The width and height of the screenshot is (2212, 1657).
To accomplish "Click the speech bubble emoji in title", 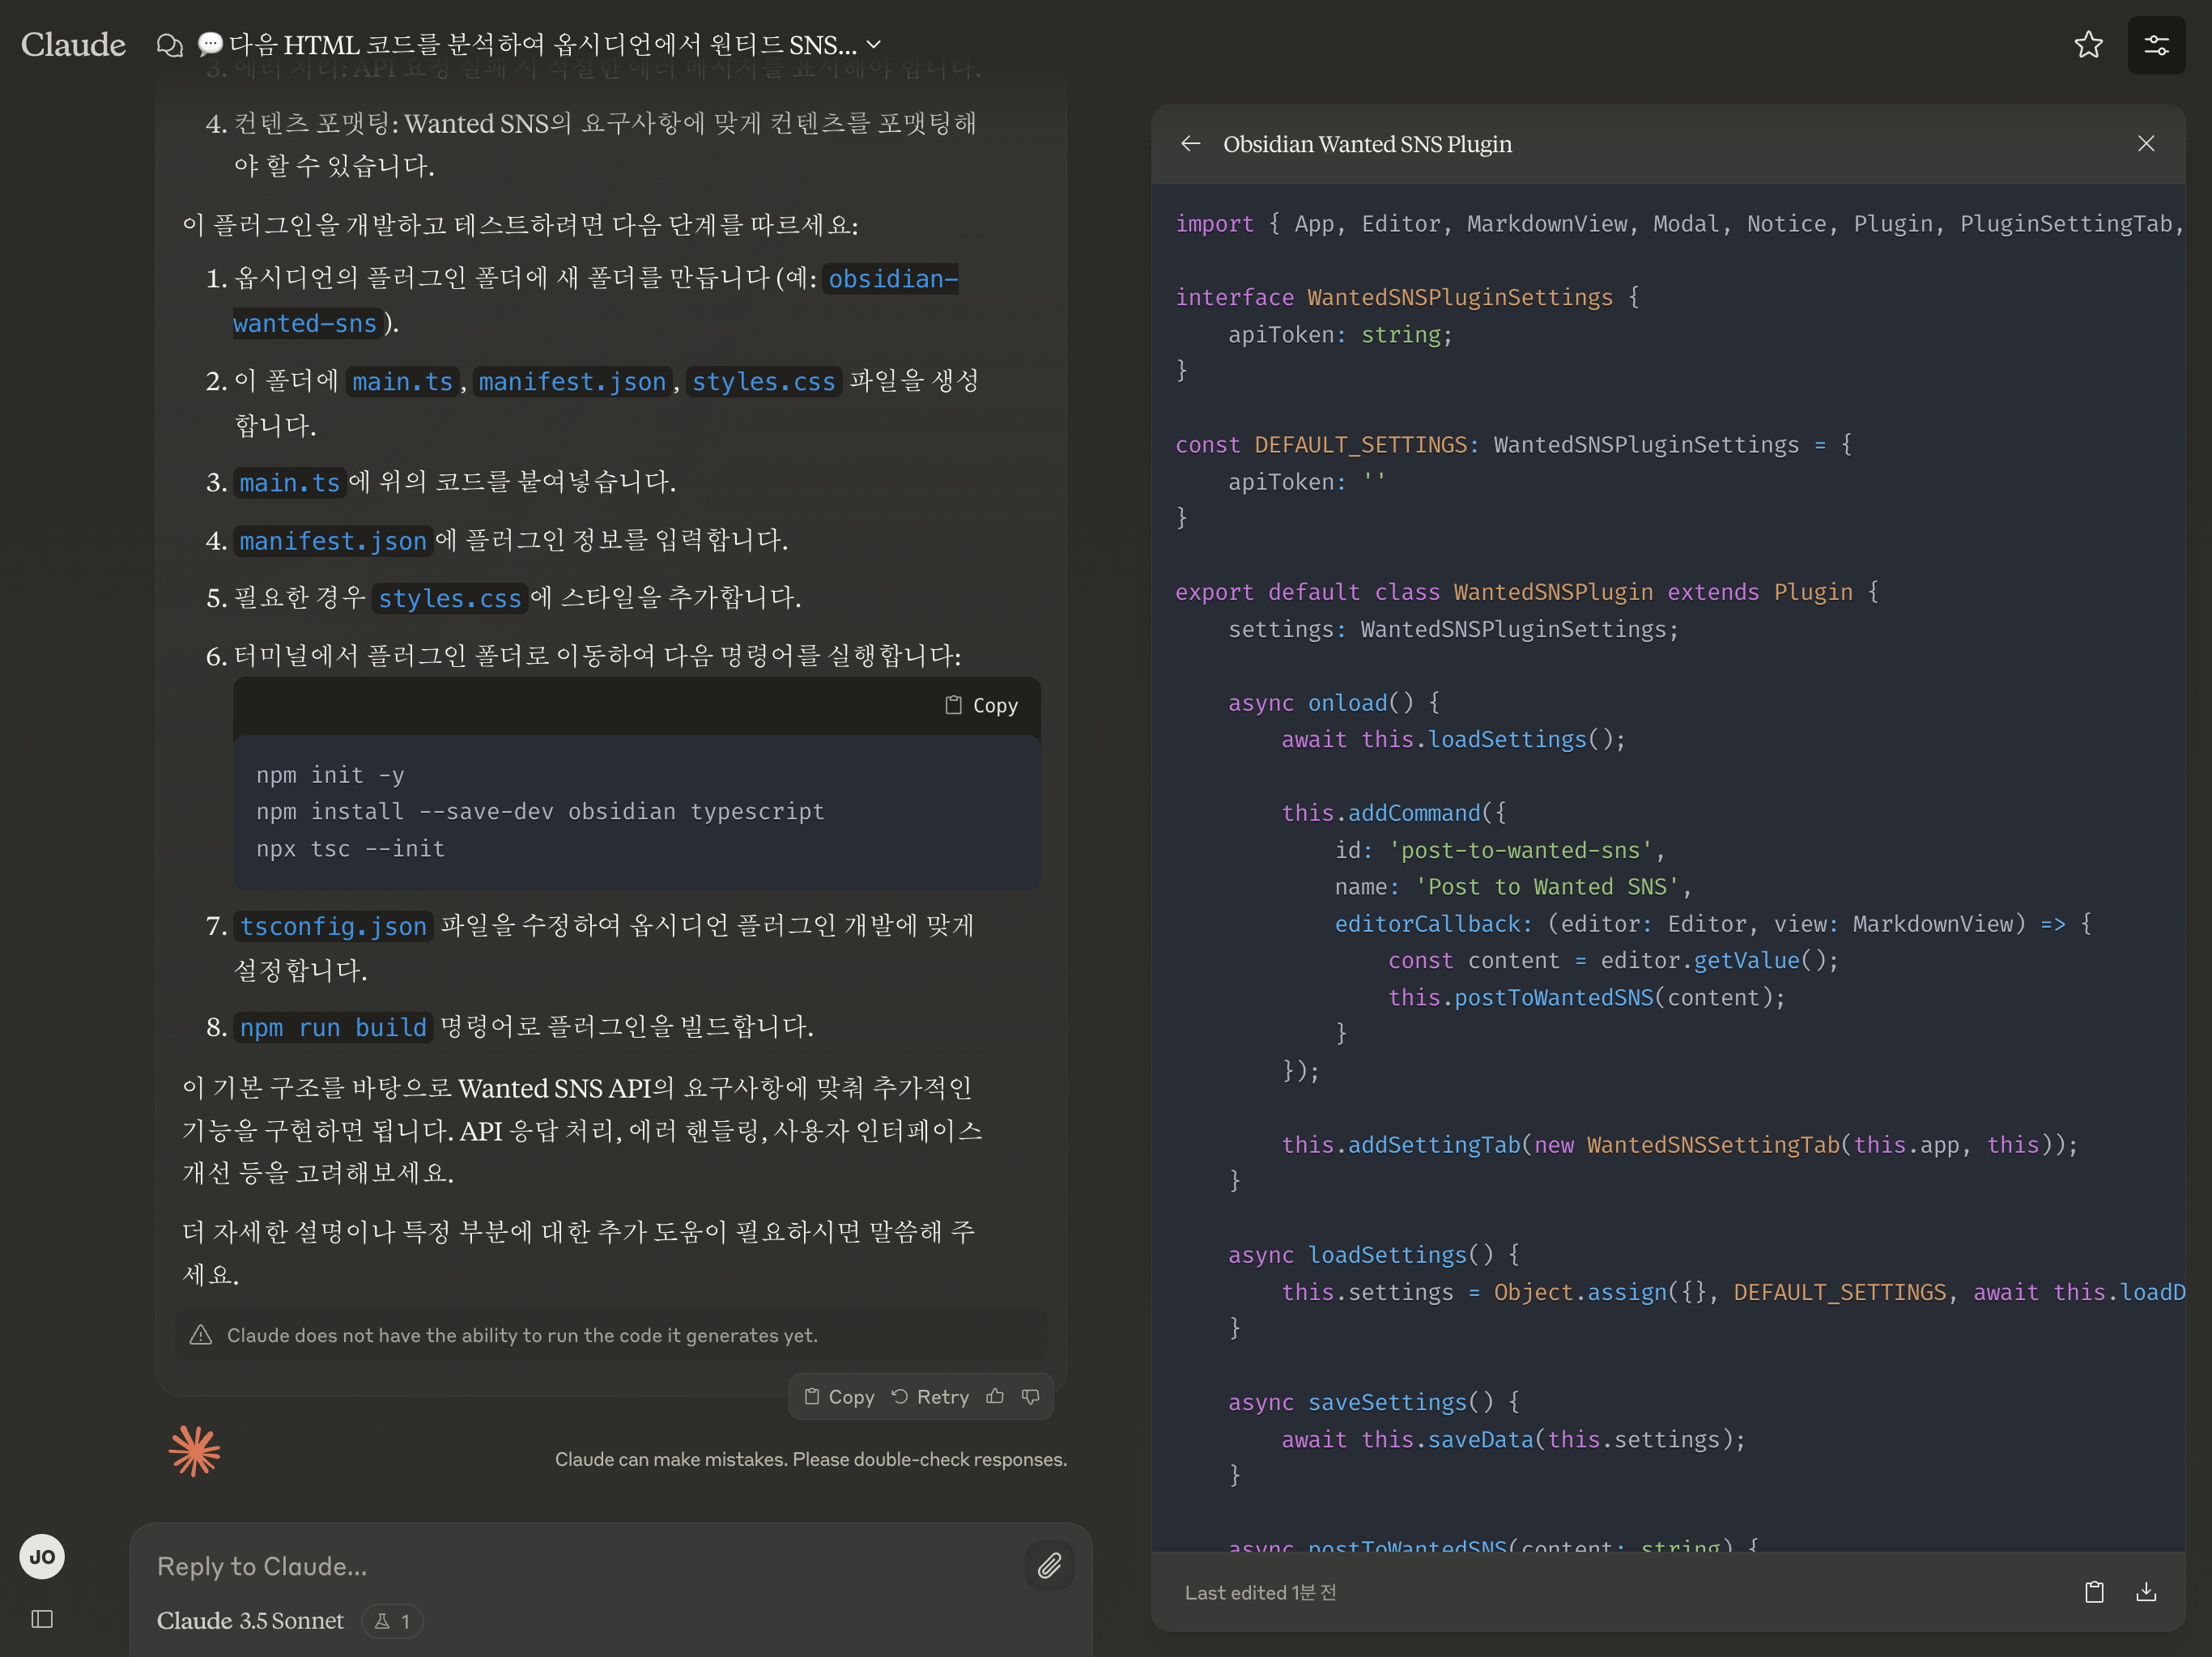I will pyautogui.click(x=210, y=44).
